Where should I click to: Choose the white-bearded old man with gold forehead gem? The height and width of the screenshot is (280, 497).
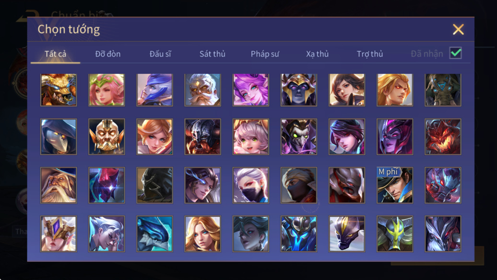pyautogui.click(x=202, y=90)
